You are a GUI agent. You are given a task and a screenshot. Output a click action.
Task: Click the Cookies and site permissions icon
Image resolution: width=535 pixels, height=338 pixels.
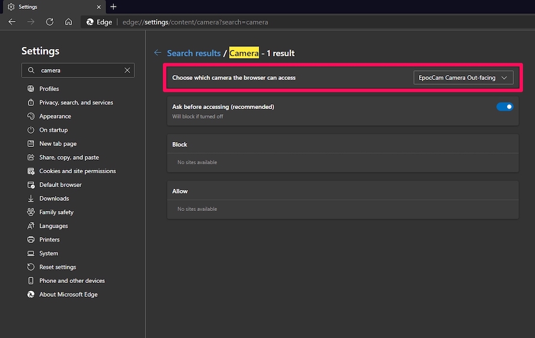click(31, 171)
